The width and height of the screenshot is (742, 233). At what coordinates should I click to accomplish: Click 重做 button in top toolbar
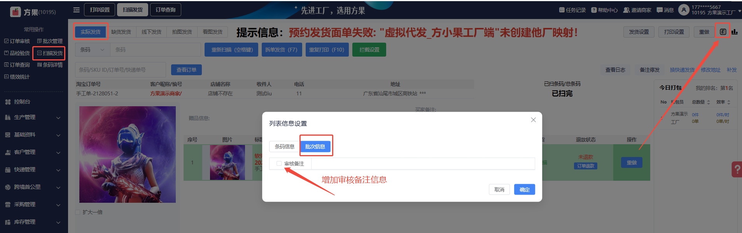704,32
